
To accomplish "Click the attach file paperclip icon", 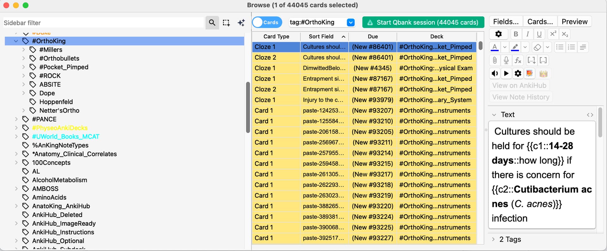I will click(495, 60).
